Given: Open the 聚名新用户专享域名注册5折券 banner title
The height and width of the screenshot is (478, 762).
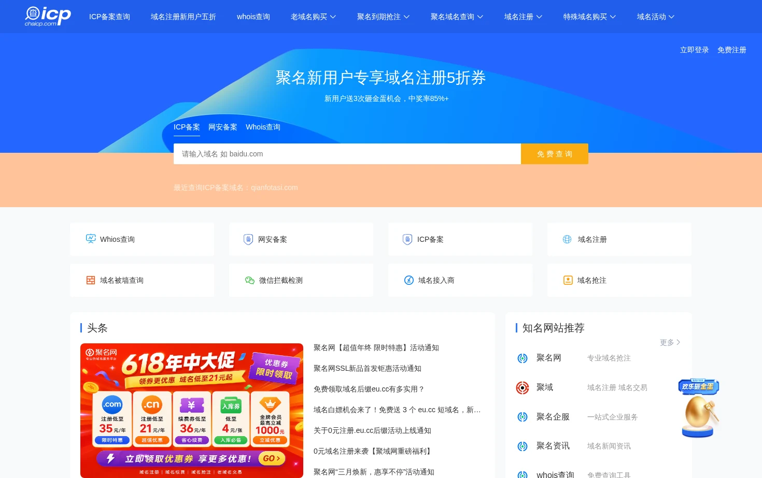Looking at the screenshot, I should click(x=380, y=78).
